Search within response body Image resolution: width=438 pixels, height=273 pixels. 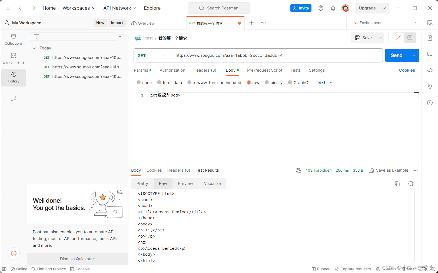[x=411, y=184]
